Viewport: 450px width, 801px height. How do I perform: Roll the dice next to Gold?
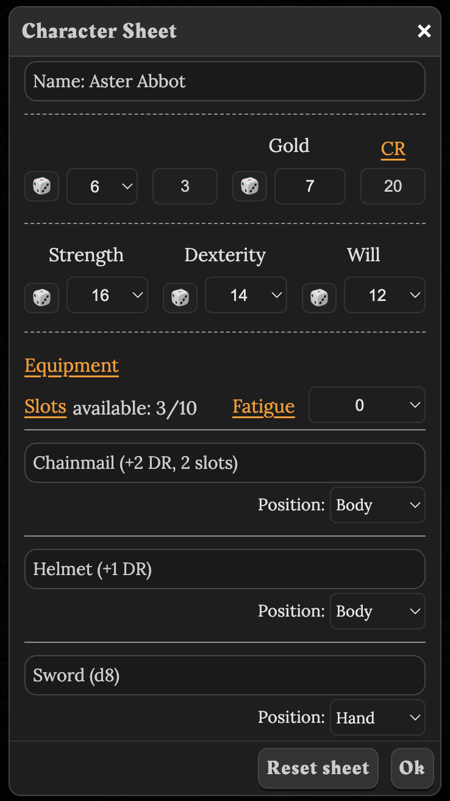[x=249, y=186]
